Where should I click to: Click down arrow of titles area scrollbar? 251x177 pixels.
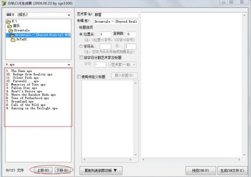[136, 155]
